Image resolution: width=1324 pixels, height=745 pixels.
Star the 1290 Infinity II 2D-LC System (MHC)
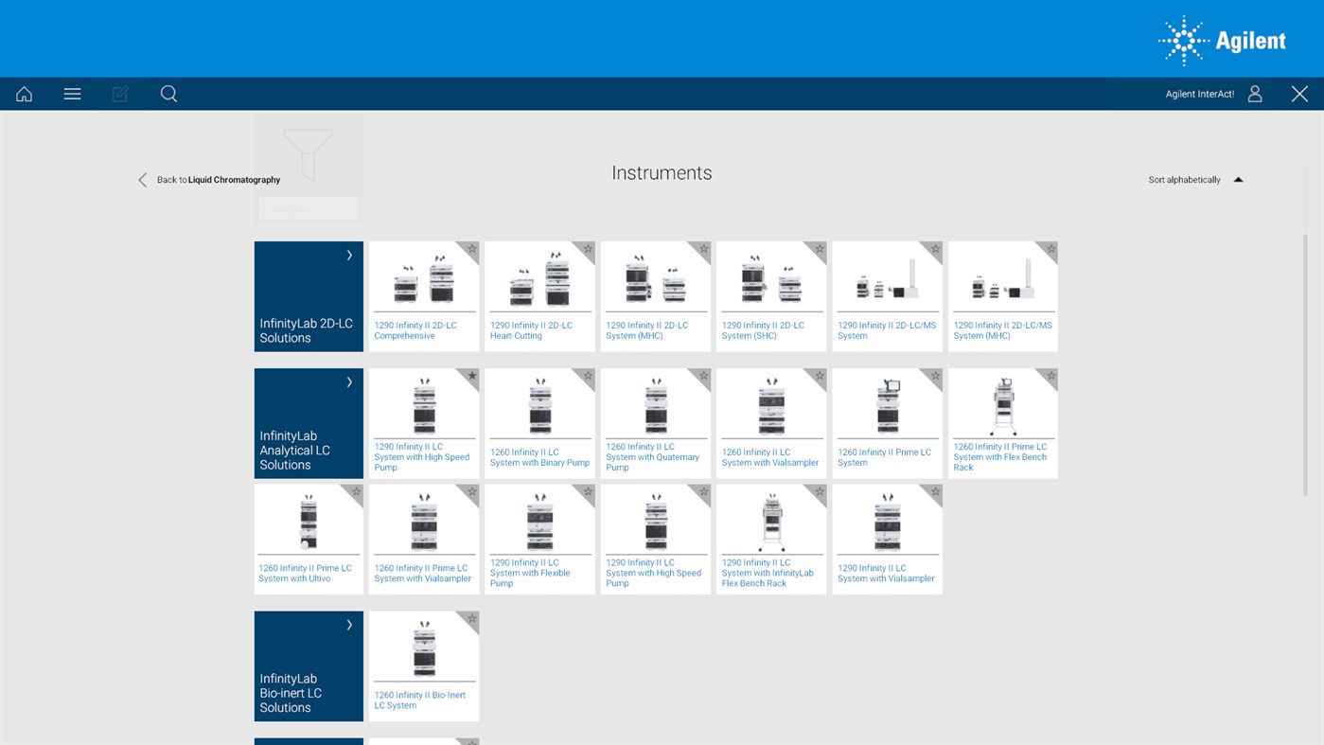point(703,250)
